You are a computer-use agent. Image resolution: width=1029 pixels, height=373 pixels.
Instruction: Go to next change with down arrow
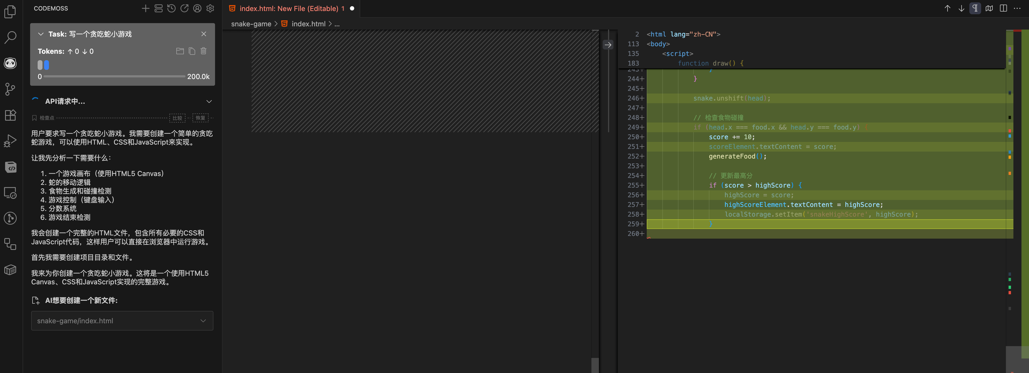962,8
